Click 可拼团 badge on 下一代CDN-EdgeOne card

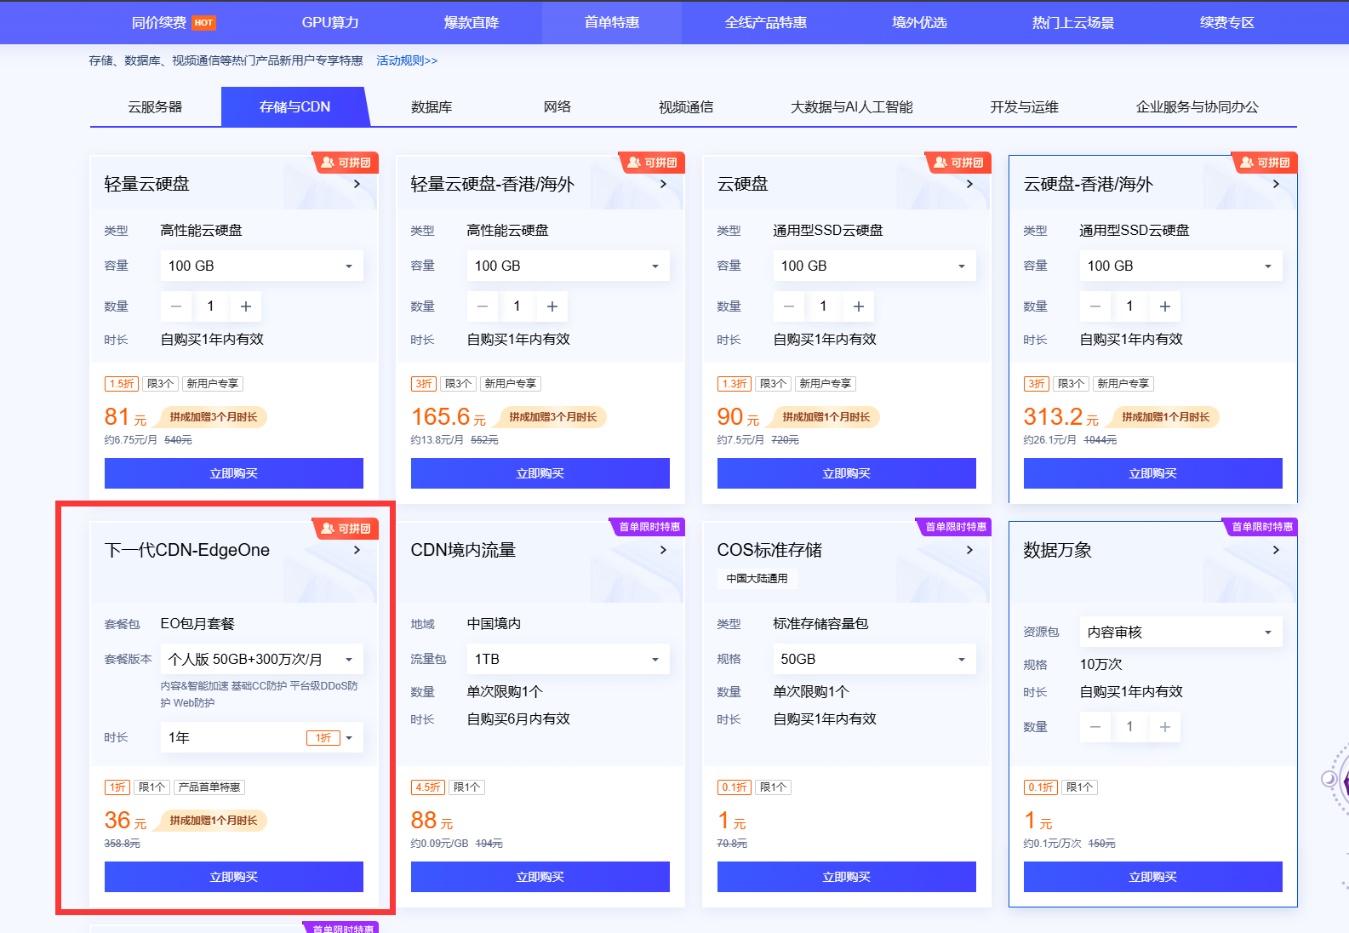tap(346, 528)
